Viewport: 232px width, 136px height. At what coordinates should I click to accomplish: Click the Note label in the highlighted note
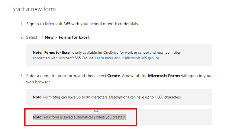pos(38,117)
